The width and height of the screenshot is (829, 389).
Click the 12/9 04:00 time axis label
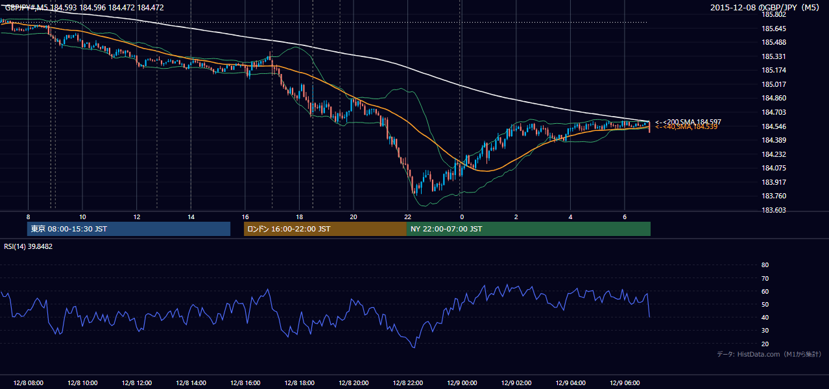[x=570, y=383]
